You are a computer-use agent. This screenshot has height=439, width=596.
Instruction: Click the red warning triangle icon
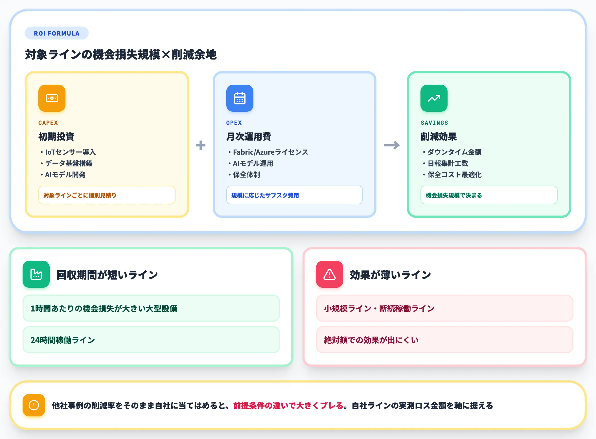coord(330,274)
